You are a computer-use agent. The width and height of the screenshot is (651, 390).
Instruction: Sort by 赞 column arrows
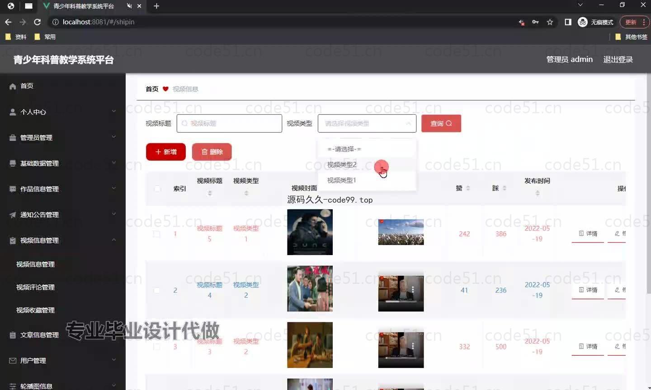pyautogui.click(x=468, y=188)
